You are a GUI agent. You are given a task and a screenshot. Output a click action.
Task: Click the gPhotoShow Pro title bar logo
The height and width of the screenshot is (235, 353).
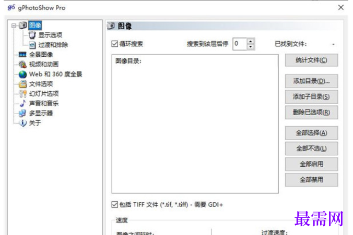tap(11, 7)
